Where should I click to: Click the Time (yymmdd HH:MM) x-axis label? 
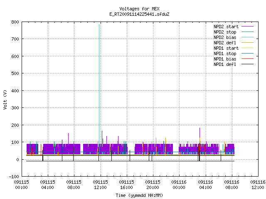[139, 195]
